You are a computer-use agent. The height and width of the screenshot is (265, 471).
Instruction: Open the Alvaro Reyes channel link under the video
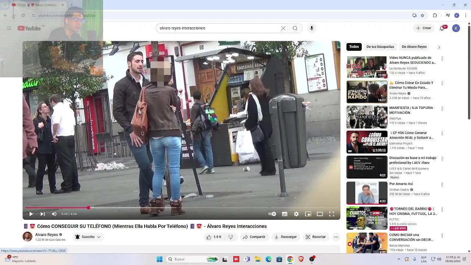tap(46, 234)
